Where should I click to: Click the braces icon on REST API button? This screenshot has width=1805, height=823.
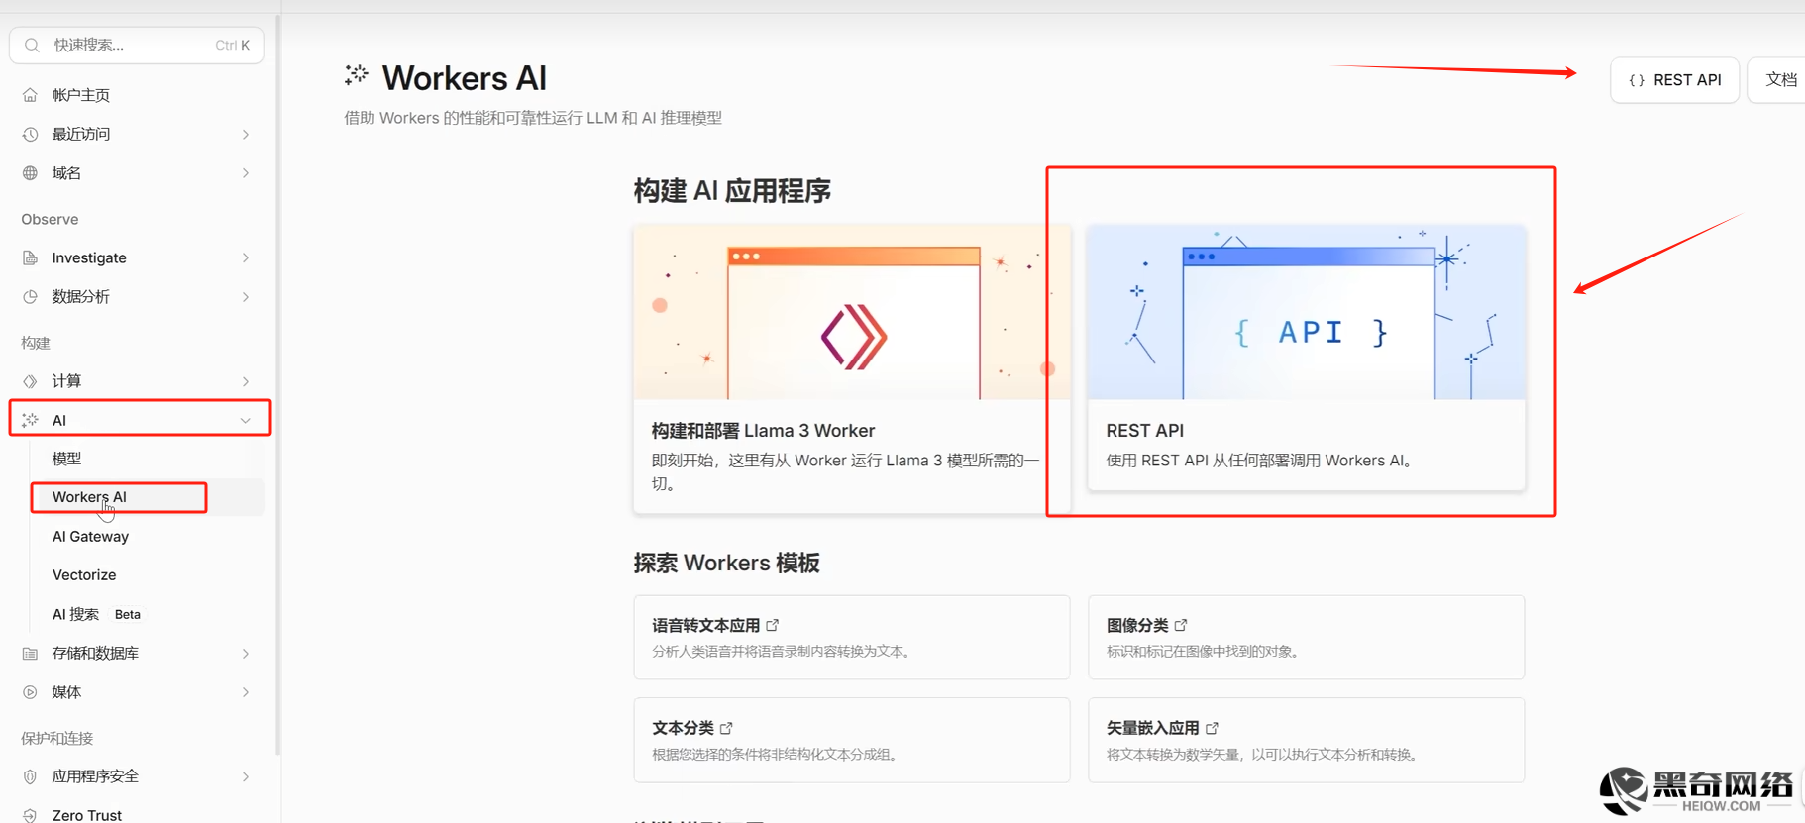tap(1637, 80)
